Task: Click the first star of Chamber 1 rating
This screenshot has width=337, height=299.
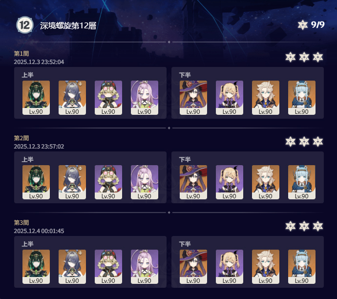Action: point(291,57)
